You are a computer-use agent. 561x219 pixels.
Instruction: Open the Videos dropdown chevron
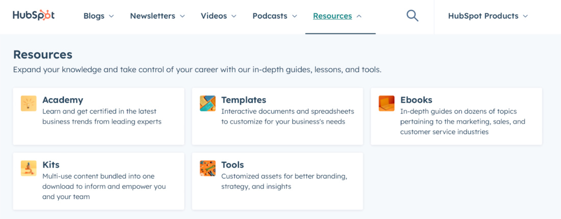click(x=234, y=16)
